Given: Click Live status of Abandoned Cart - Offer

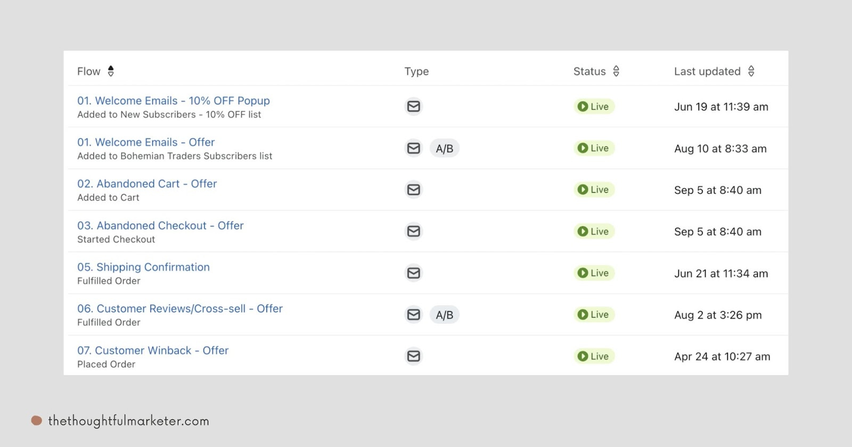Looking at the screenshot, I should point(594,189).
